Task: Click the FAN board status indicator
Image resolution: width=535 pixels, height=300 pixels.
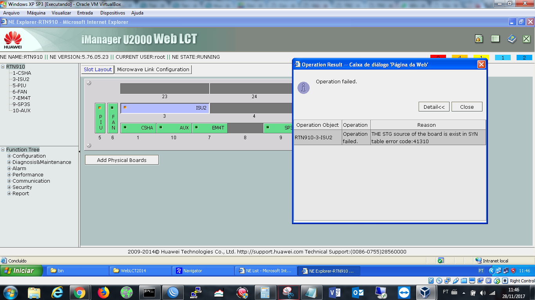Action: pos(112,108)
